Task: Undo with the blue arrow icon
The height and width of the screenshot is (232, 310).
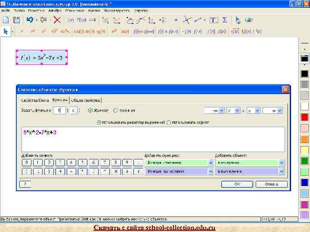Action: point(30,20)
